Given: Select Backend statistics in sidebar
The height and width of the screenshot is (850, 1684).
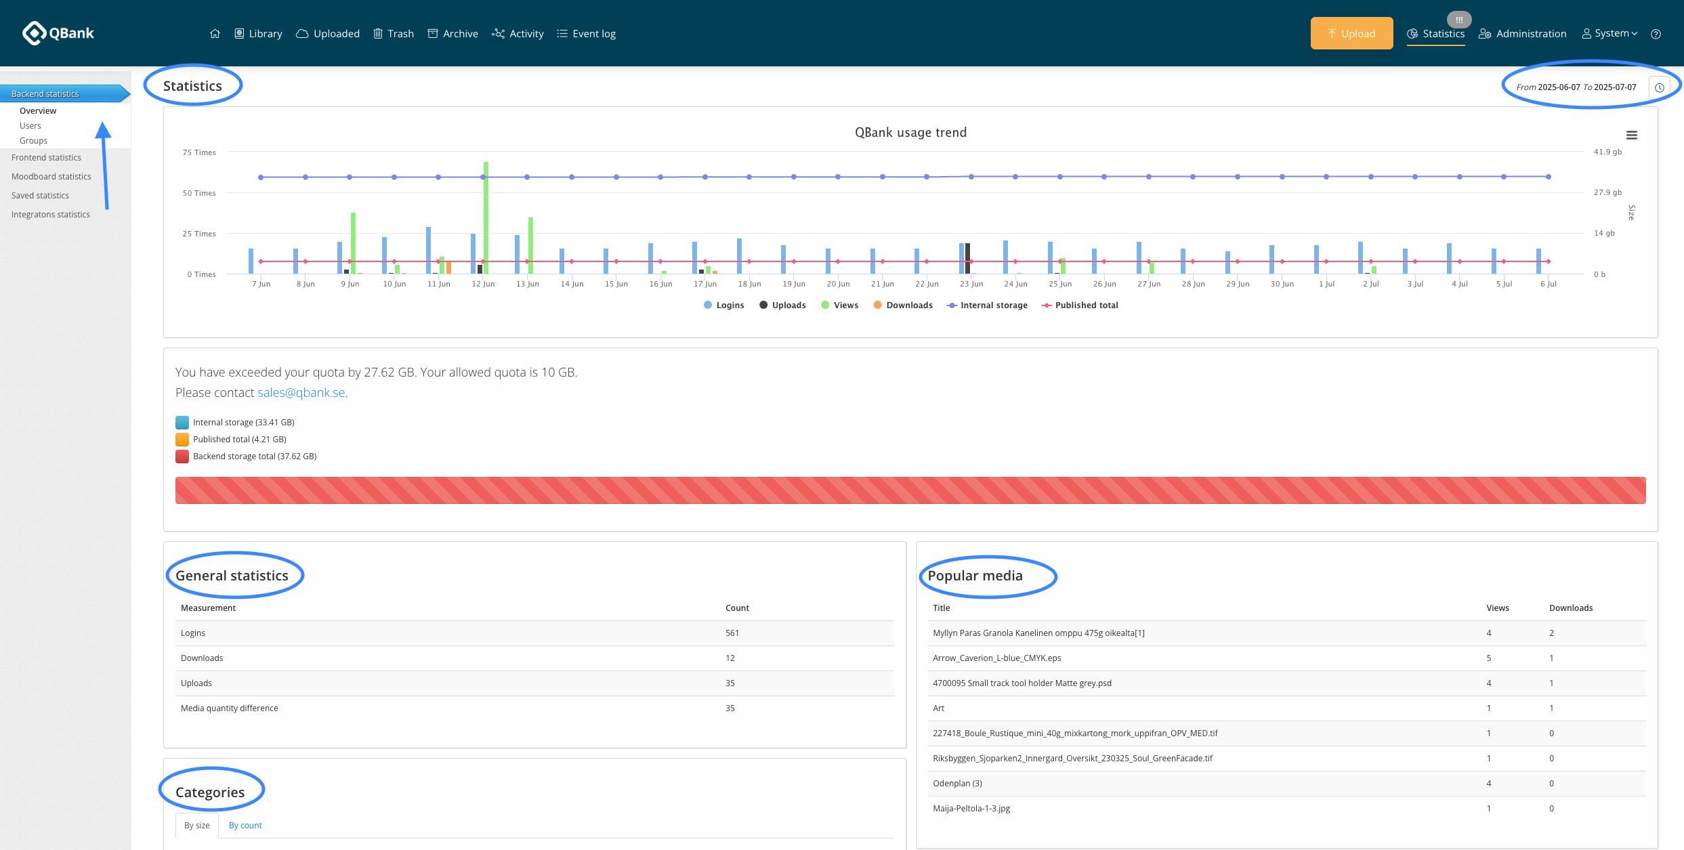Looking at the screenshot, I should 65,93.
